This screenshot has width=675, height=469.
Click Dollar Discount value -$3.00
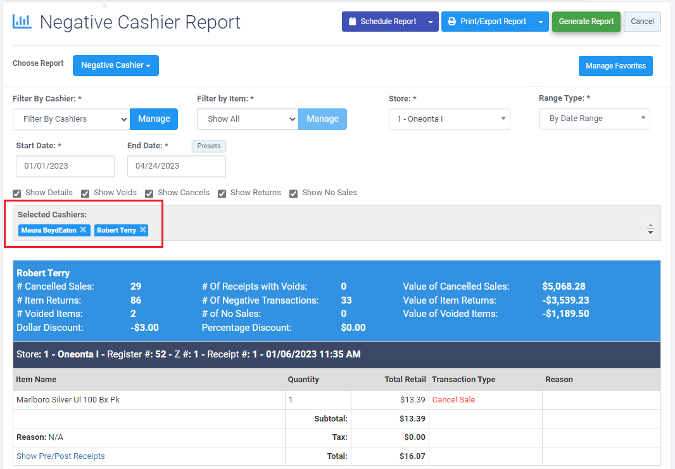pos(144,328)
